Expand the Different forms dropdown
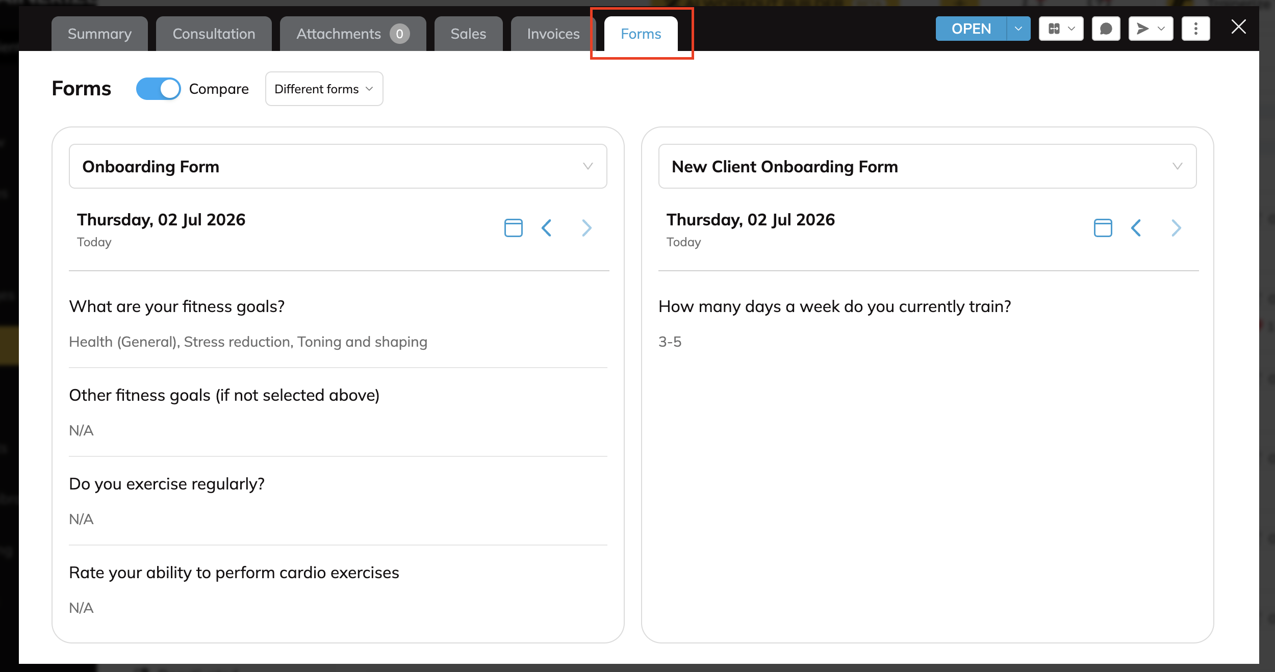1275x672 pixels. tap(324, 89)
